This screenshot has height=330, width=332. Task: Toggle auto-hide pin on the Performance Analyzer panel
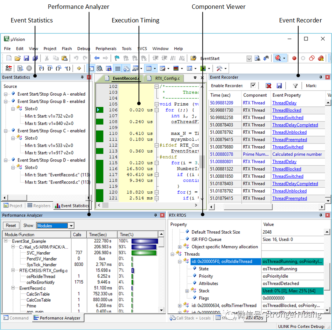[x=156, y=215]
